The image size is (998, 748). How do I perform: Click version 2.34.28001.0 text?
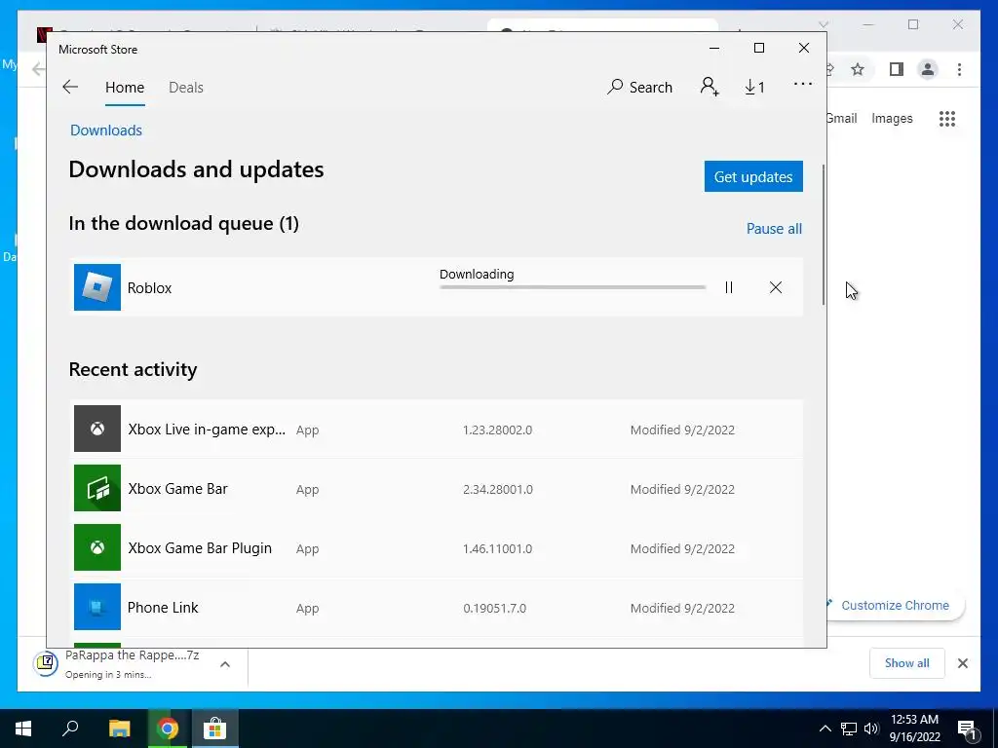tap(498, 489)
